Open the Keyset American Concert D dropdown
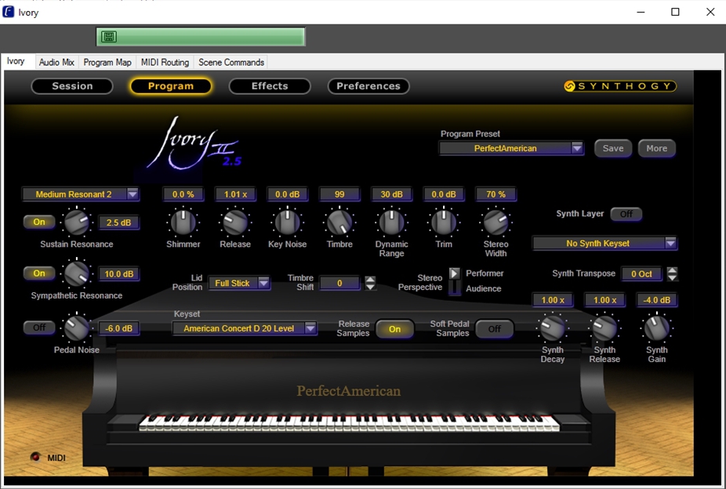Screen dimensions: 726x489 tap(245, 328)
